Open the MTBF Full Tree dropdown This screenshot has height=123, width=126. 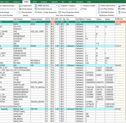pyautogui.click(x=57, y=6)
